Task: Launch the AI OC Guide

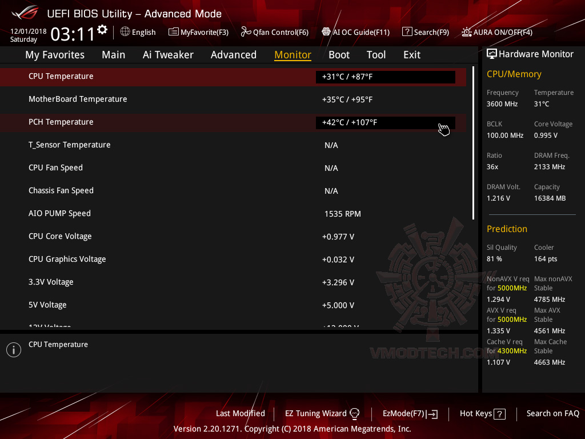Action: (355, 32)
